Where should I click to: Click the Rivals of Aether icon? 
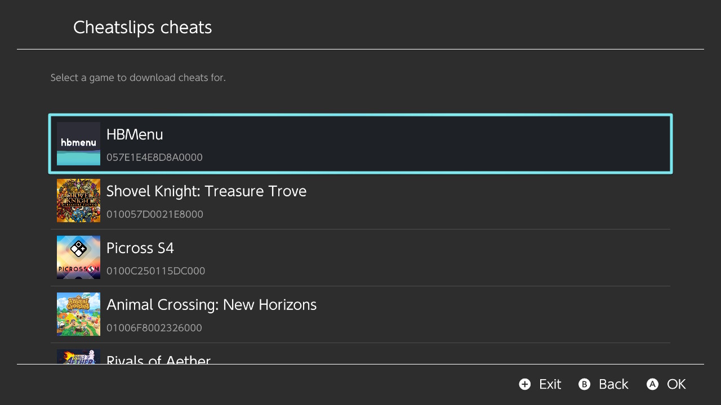(x=78, y=357)
